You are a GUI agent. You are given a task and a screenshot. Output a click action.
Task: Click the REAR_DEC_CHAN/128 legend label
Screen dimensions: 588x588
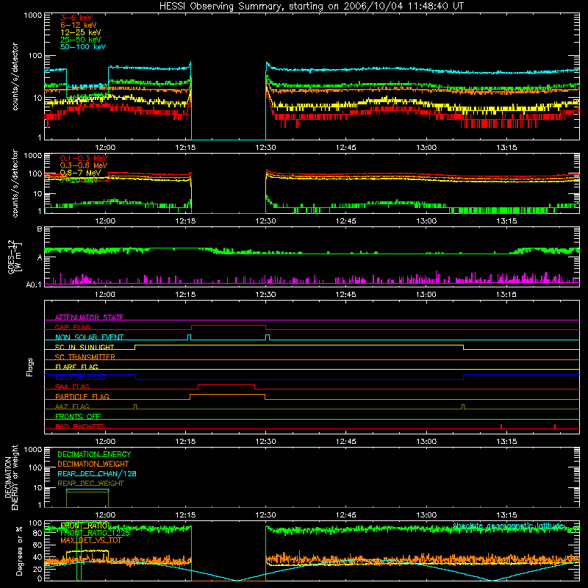click(97, 473)
